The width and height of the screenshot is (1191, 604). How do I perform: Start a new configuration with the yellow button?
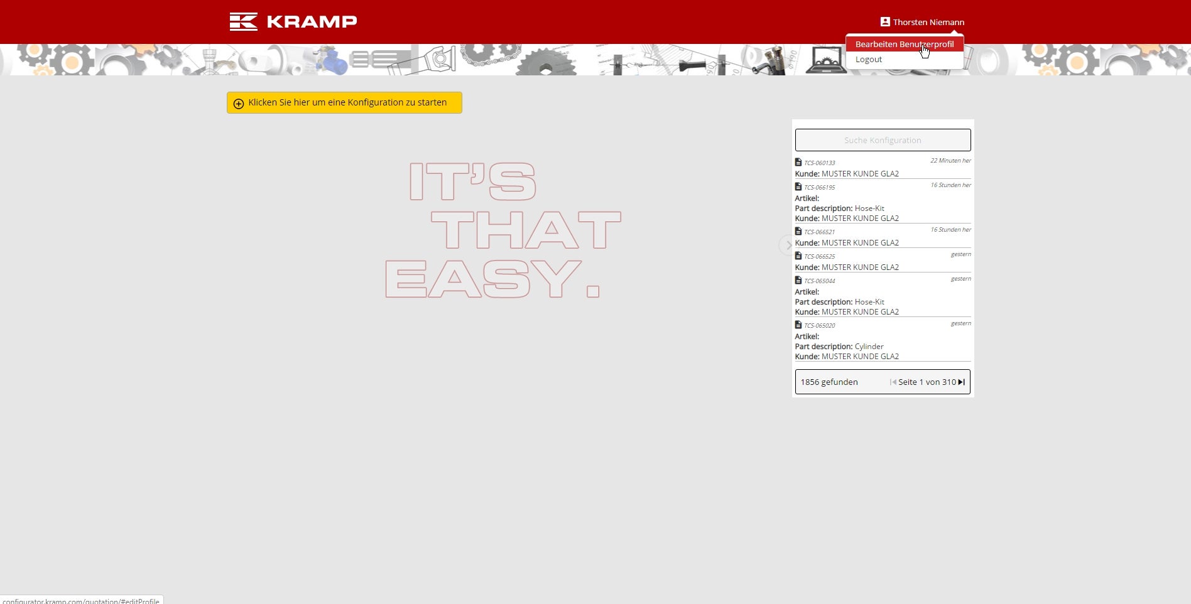point(344,103)
